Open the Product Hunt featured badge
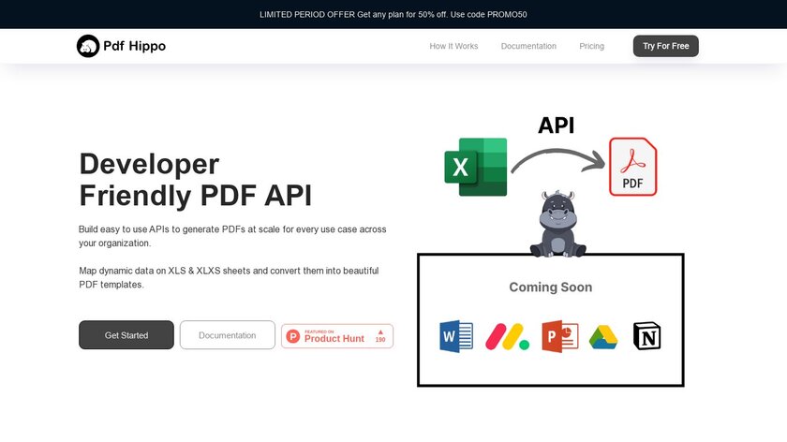Viewport: 787px width, 442px height. tap(337, 336)
